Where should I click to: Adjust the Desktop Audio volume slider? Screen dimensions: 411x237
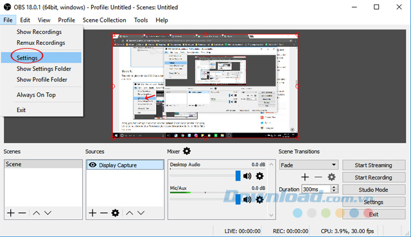[x=238, y=176]
